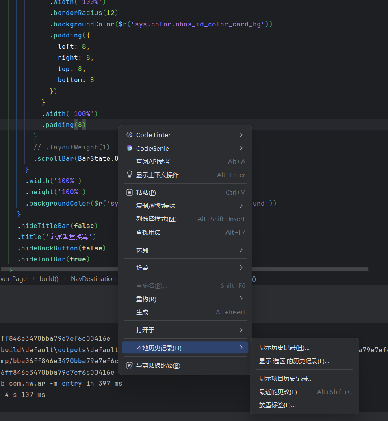
Task: Expand the 复制/粘贴特殊 submenu arrow
Action: [x=241, y=206]
